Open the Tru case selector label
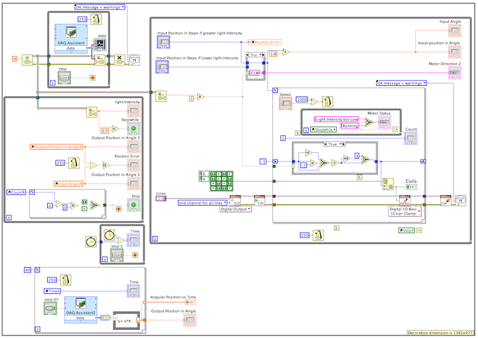The height and width of the screenshot is (338, 478). pos(256,55)
